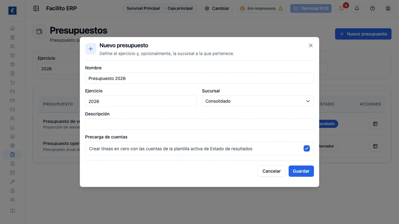Click the Cambiar button in the header
Screen dimensions: 399x224
click(217, 8)
